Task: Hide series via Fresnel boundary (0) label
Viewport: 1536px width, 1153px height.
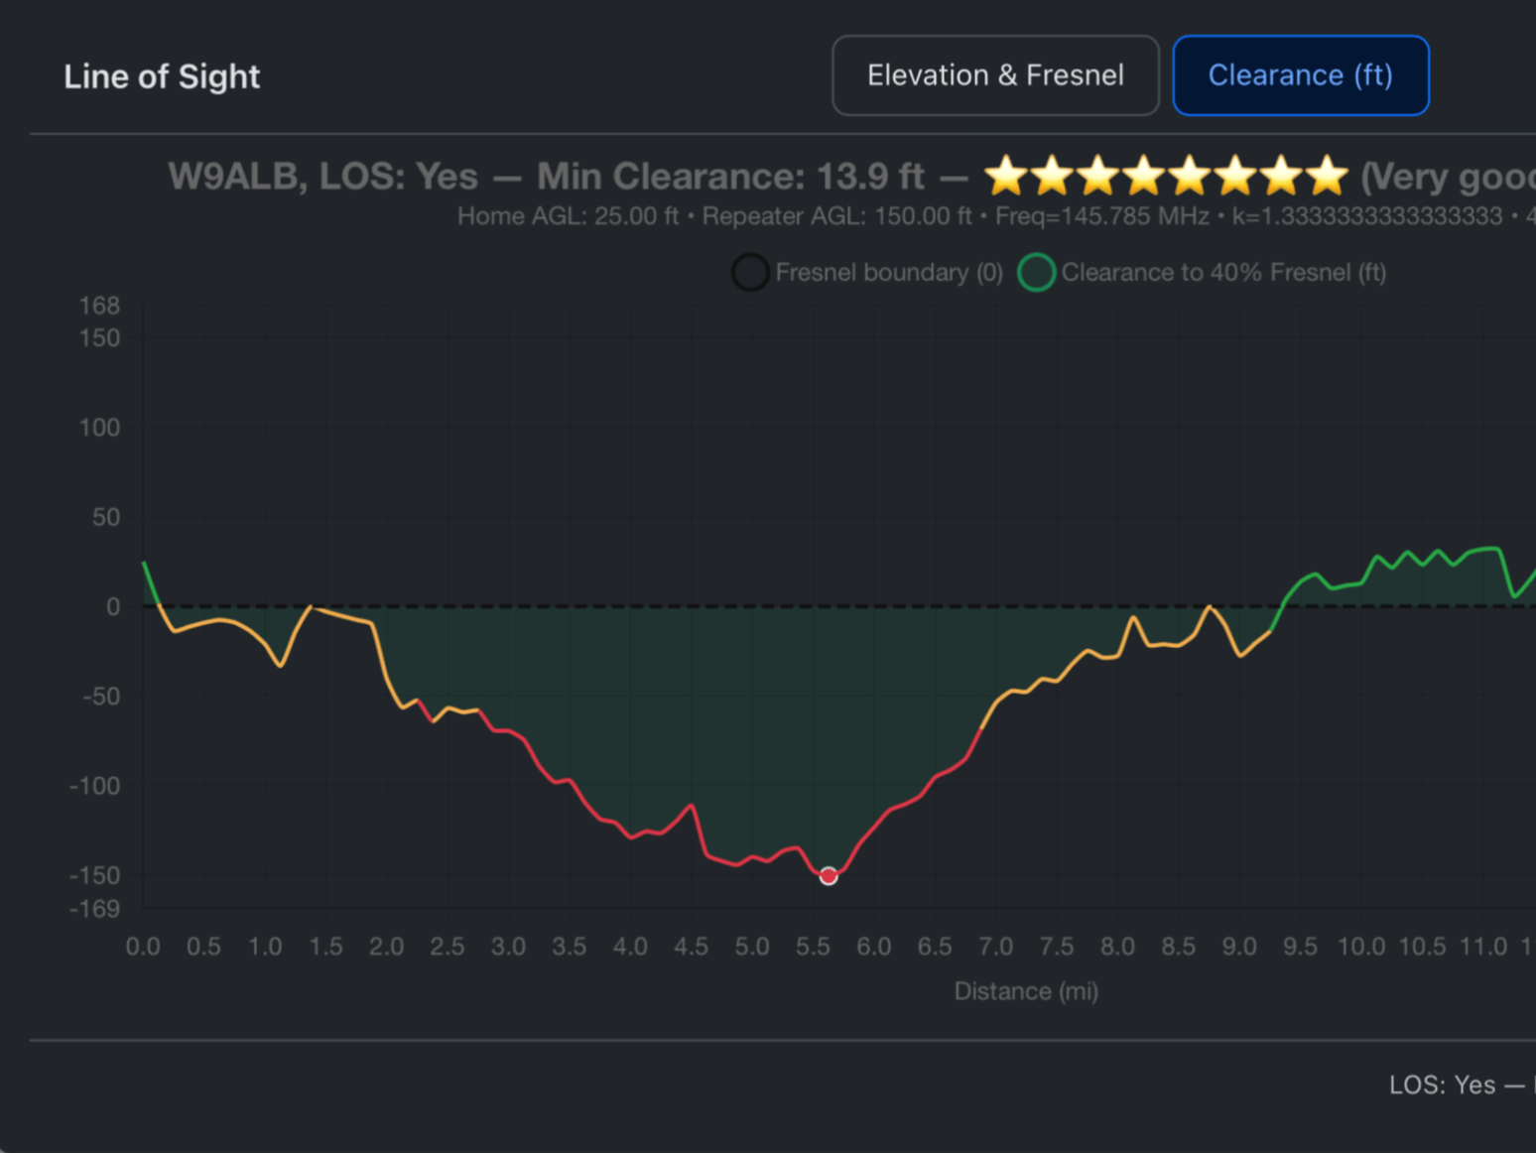Action: click(x=888, y=272)
